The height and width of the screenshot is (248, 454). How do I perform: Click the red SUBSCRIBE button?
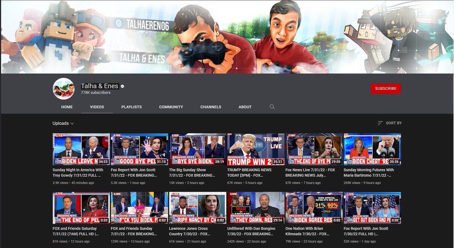tap(386, 88)
